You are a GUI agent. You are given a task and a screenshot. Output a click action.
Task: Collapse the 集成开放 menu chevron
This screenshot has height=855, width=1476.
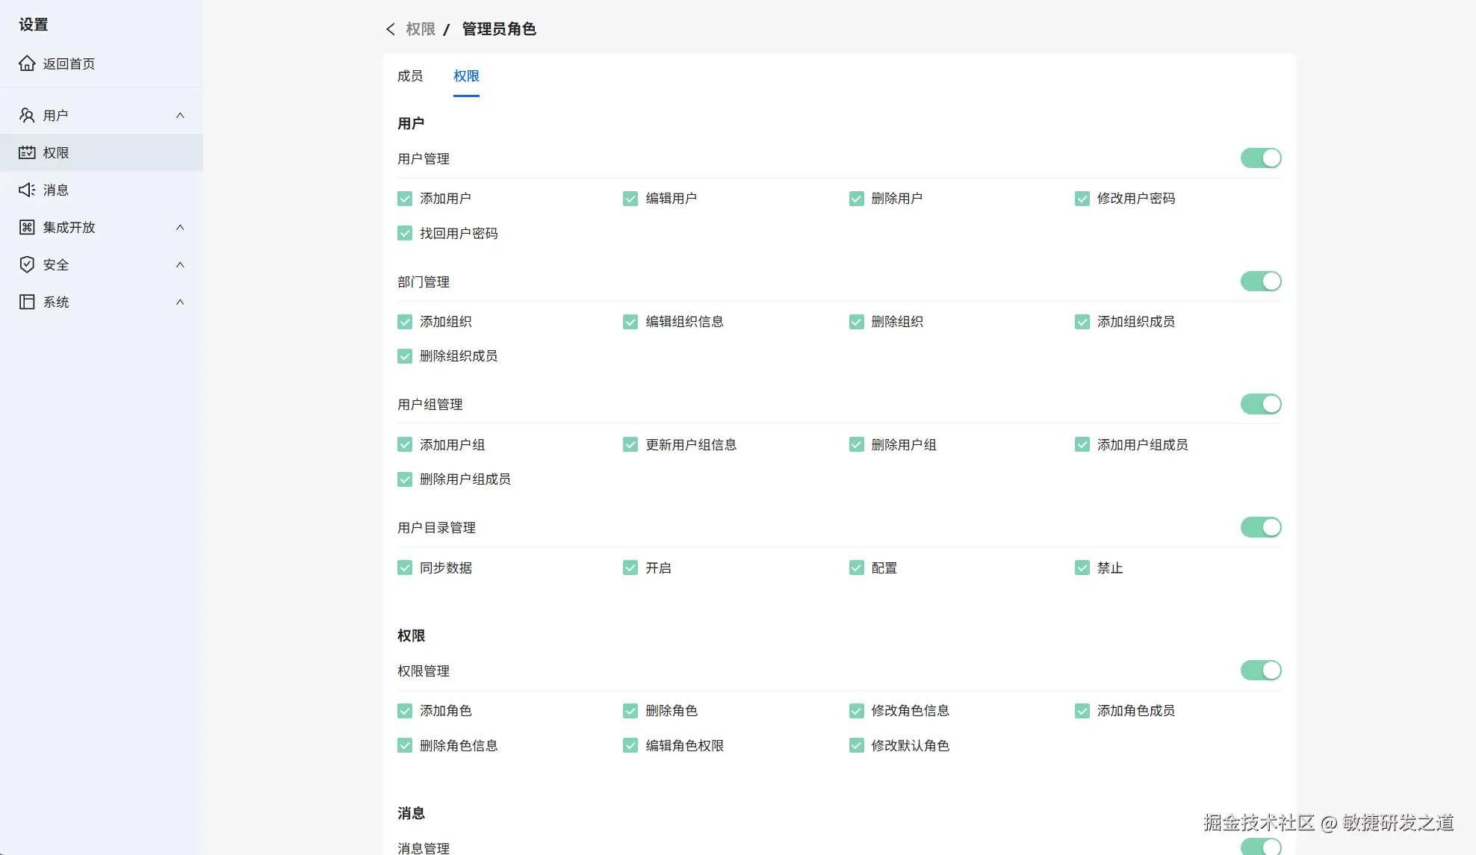click(180, 227)
